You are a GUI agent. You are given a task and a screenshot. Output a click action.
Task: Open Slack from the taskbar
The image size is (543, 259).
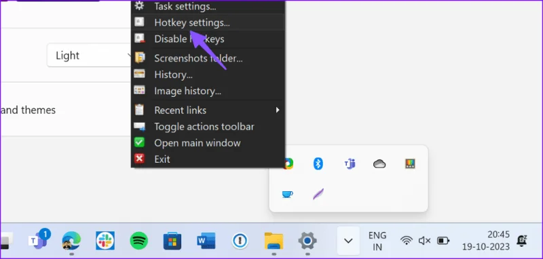tap(105, 241)
